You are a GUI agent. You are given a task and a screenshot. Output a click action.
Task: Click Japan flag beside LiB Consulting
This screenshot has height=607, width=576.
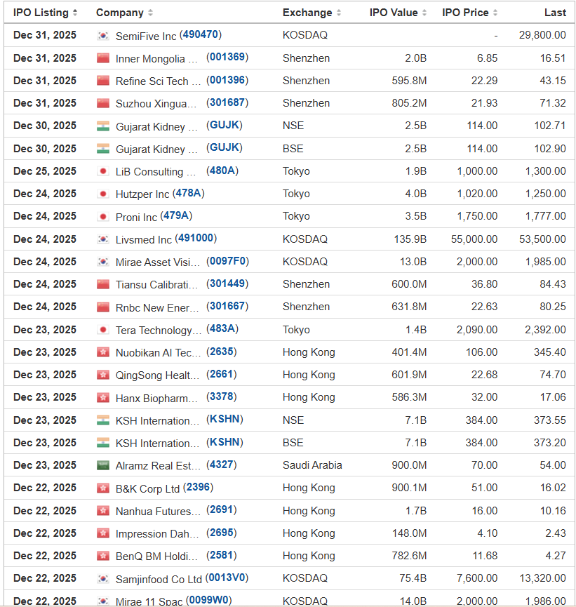[103, 171]
